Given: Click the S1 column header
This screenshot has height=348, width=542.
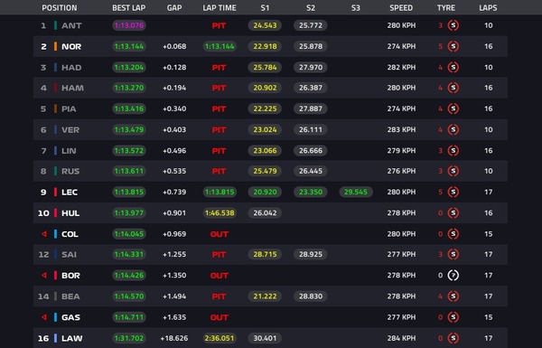Looking at the screenshot, I should [x=265, y=7].
